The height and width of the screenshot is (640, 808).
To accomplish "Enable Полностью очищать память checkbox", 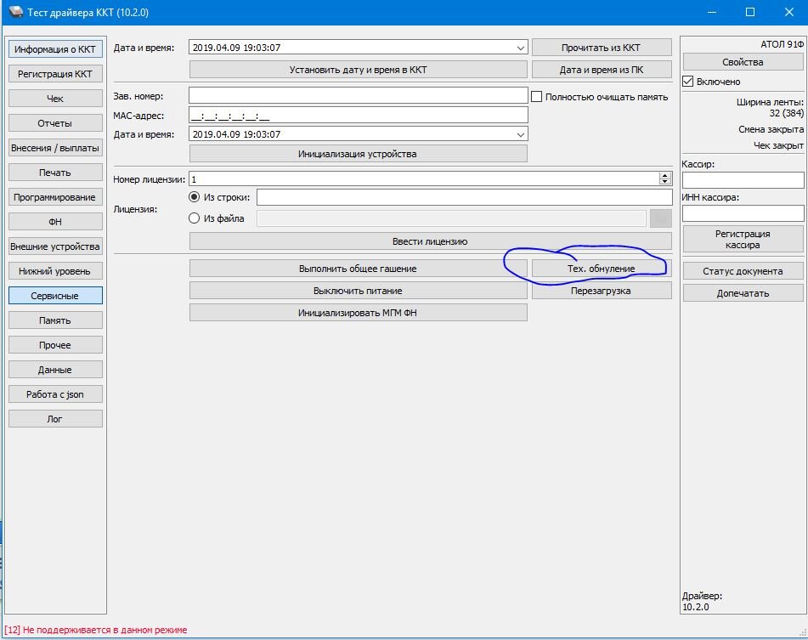I will pyautogui.click(x=536, y=97).
